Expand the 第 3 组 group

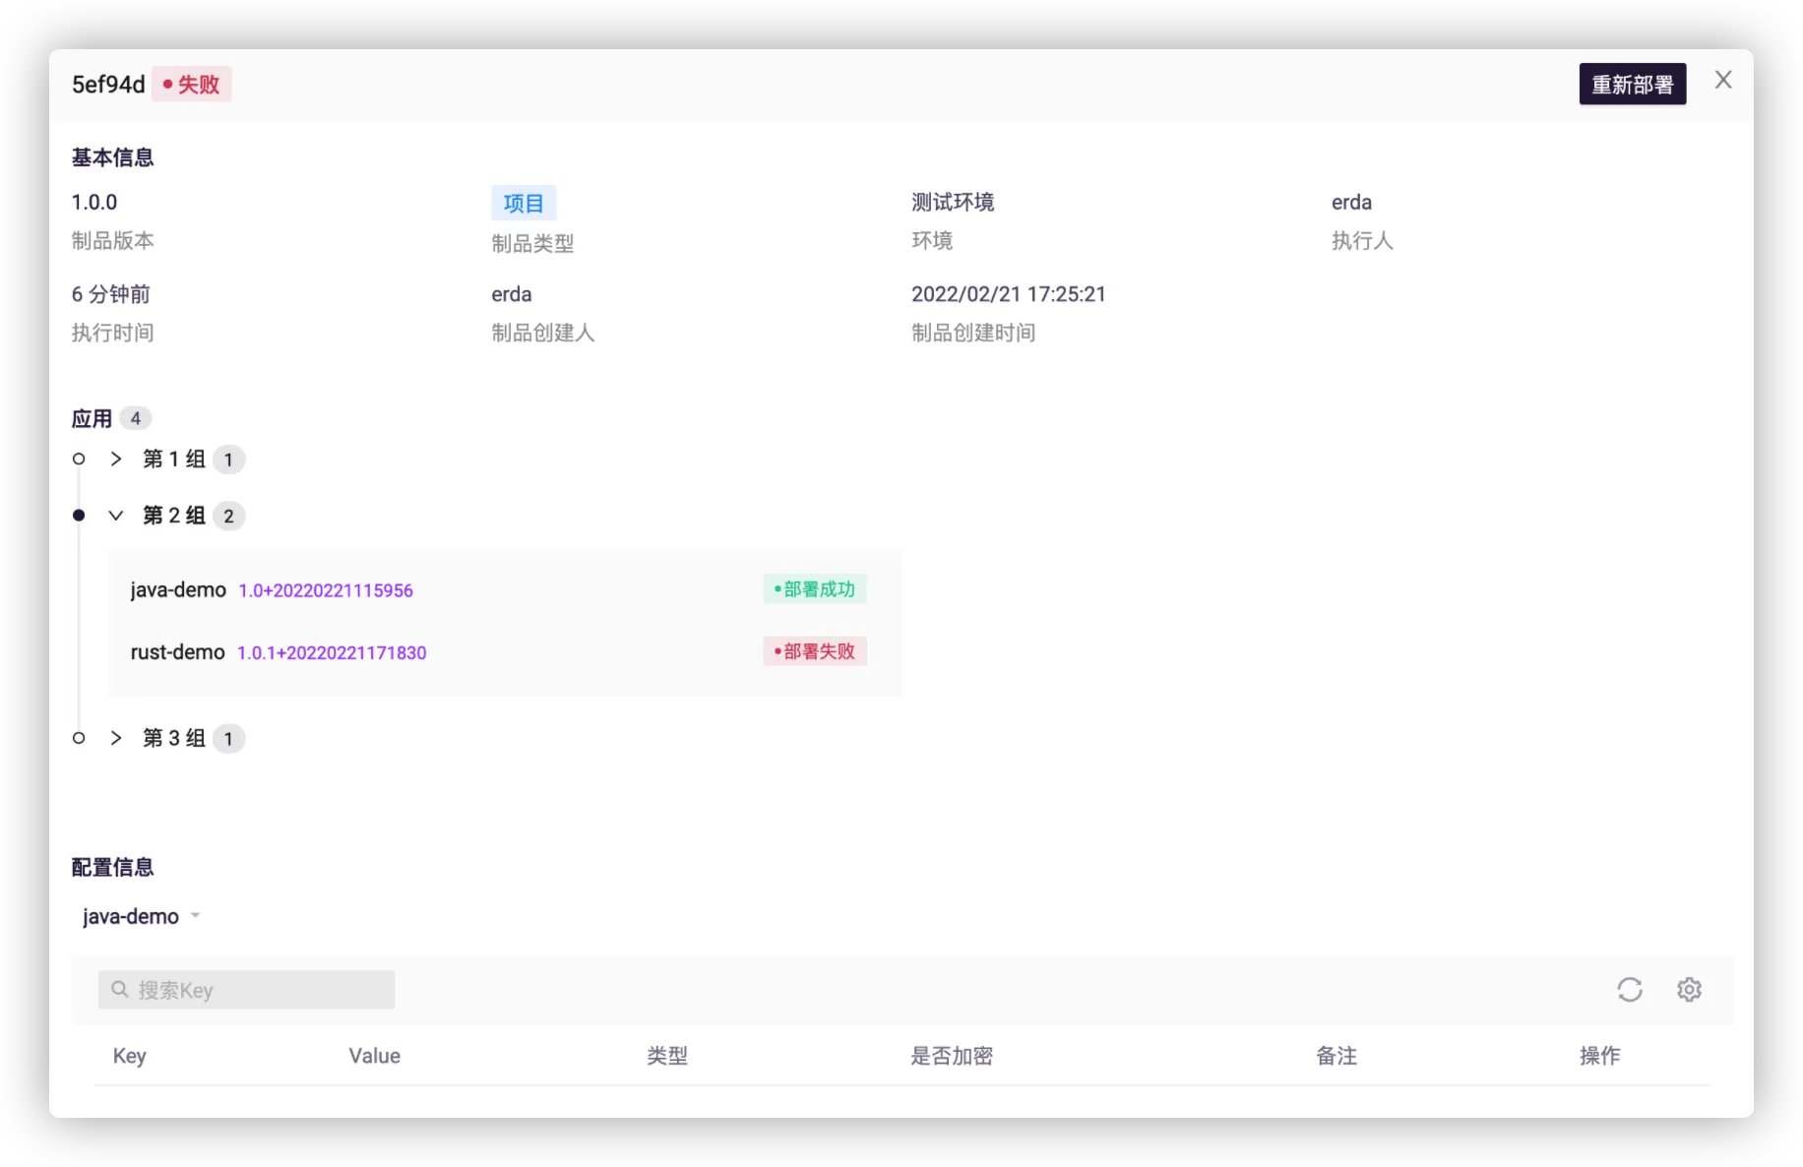tap(116, 738)
